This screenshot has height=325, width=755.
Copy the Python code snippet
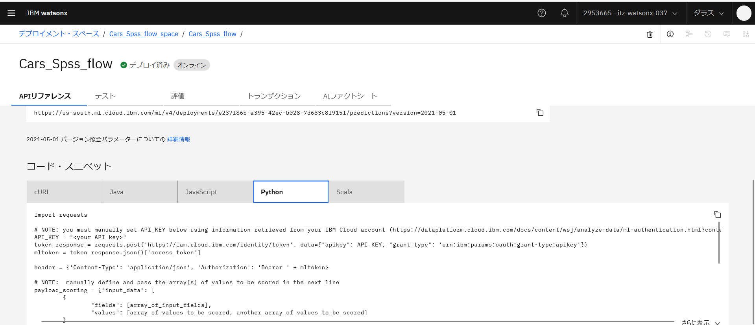(x=717, y=214)
